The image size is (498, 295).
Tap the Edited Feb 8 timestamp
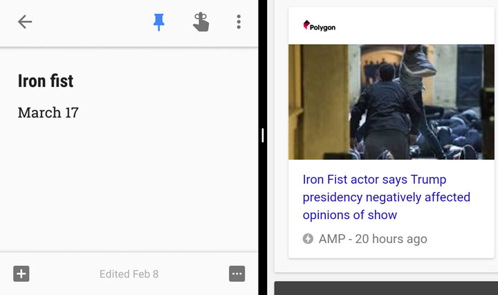pyautogui.click(x=129, y=274)
